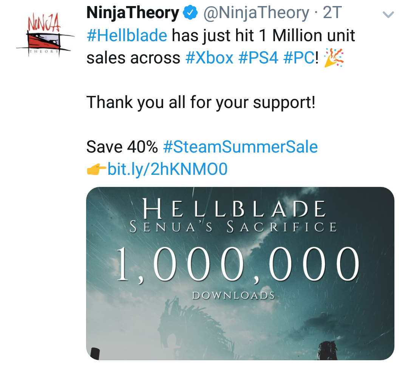Expand the tweet options chevron
The image size is (408, 367).
coord(388,15)
